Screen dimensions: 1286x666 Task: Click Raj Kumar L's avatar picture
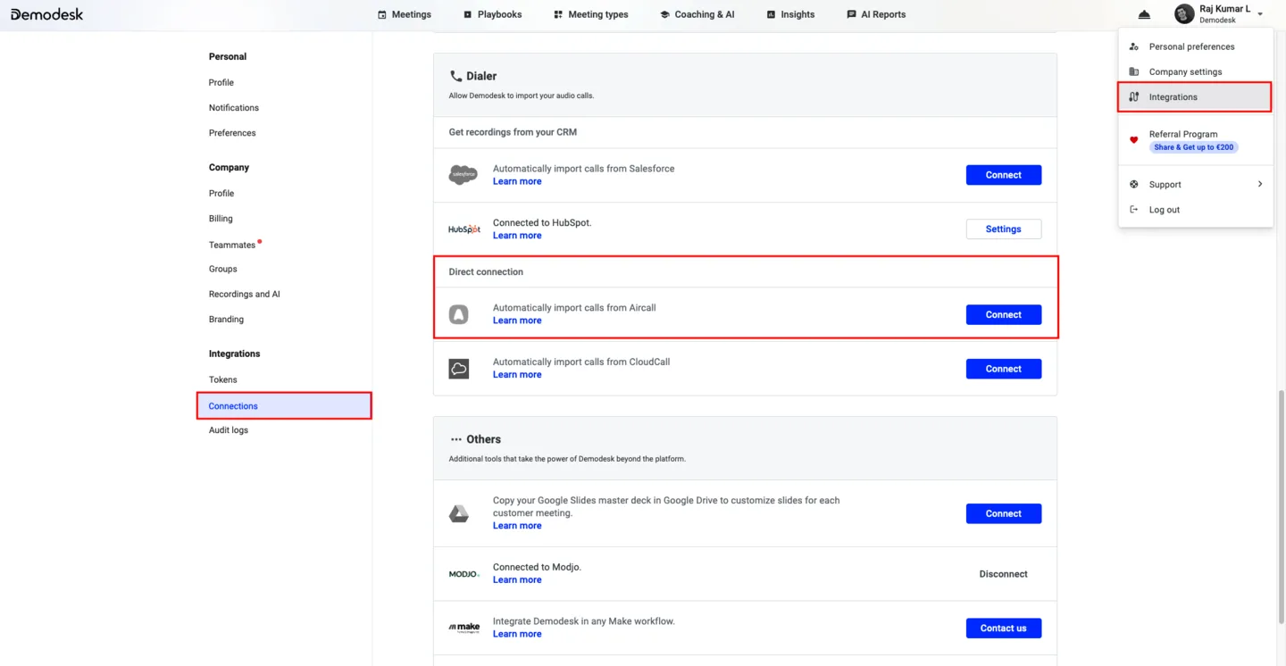coord(1184,14)
